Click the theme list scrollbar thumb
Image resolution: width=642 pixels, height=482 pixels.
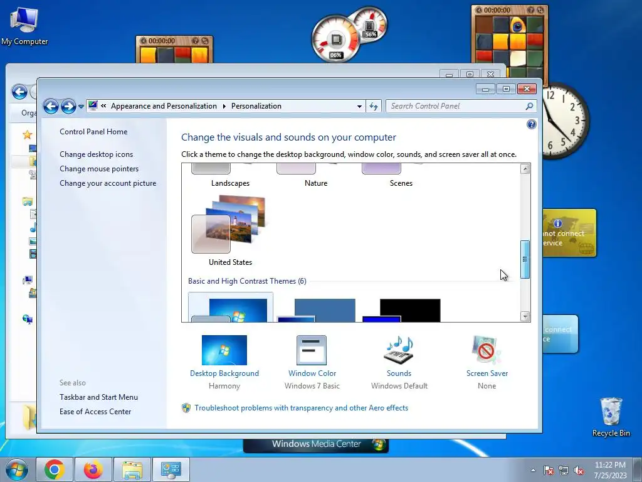click(525, 259)
